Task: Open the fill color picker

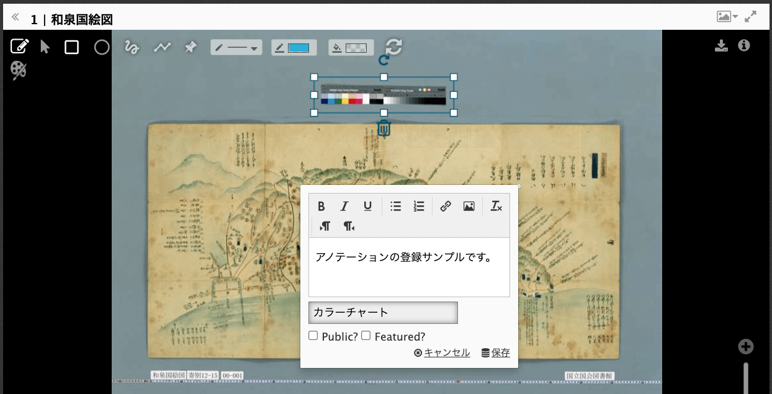Action: (x=351, y=48)
